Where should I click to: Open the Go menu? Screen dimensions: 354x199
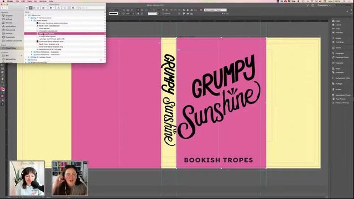pyautogui.click(x=35, y=1)
